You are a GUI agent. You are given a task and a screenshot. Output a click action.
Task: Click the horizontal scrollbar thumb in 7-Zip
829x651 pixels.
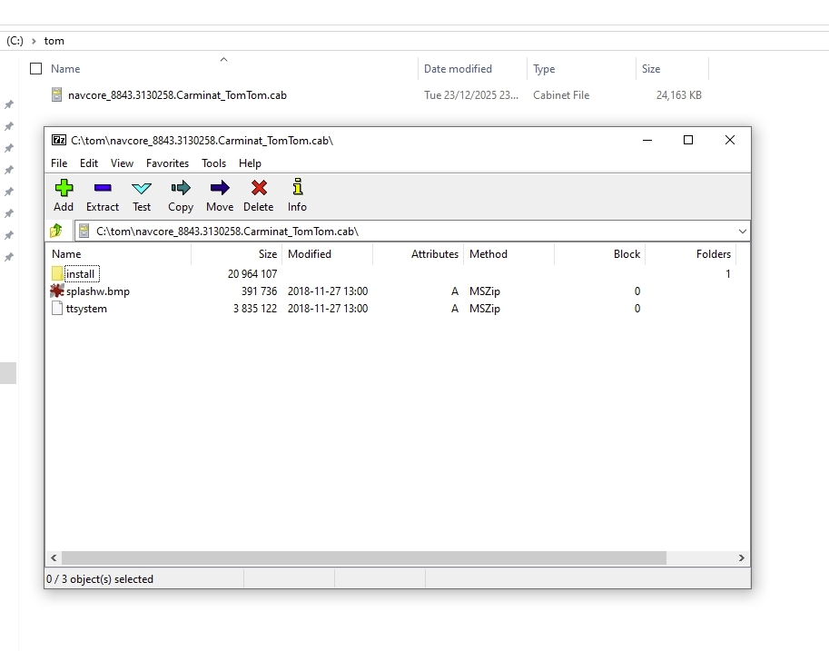coord(364,557)
